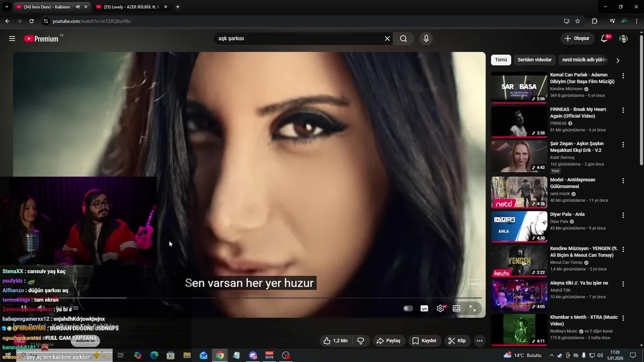
Task: Click the video progress bar
Action: [x=249, y=298]
